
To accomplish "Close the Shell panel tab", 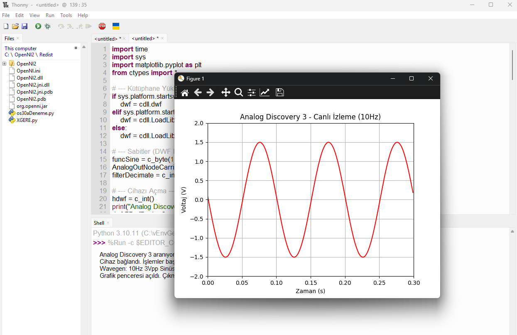I will click(x=108, y=223).
